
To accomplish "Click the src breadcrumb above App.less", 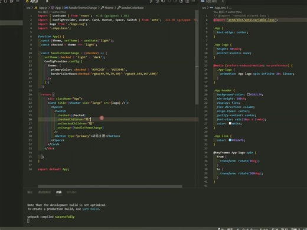I will [204, 8].
